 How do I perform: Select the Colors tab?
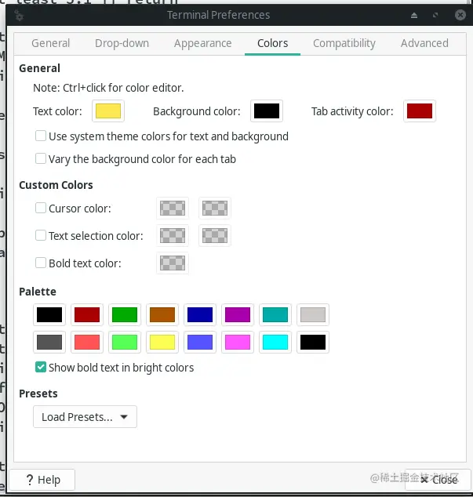[272, 43]
